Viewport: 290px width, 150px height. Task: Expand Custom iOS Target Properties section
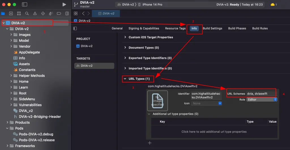point(125,37)
